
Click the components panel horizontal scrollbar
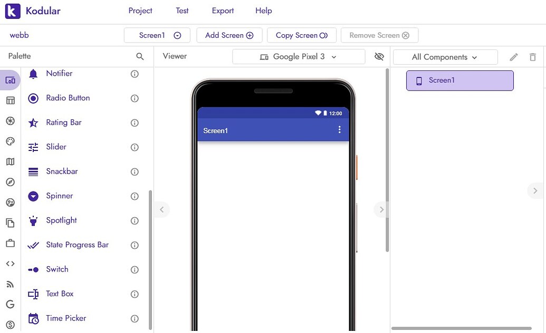pos(462,328)
